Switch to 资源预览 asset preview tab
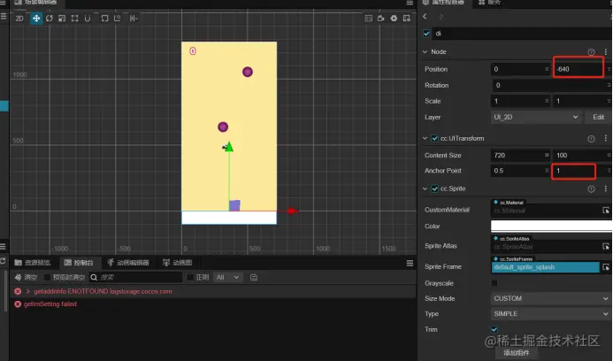 (x=33, y=263)
